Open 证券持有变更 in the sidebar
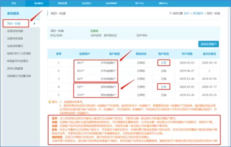This screenshot has height=147, width=231. tap(15, 38)
